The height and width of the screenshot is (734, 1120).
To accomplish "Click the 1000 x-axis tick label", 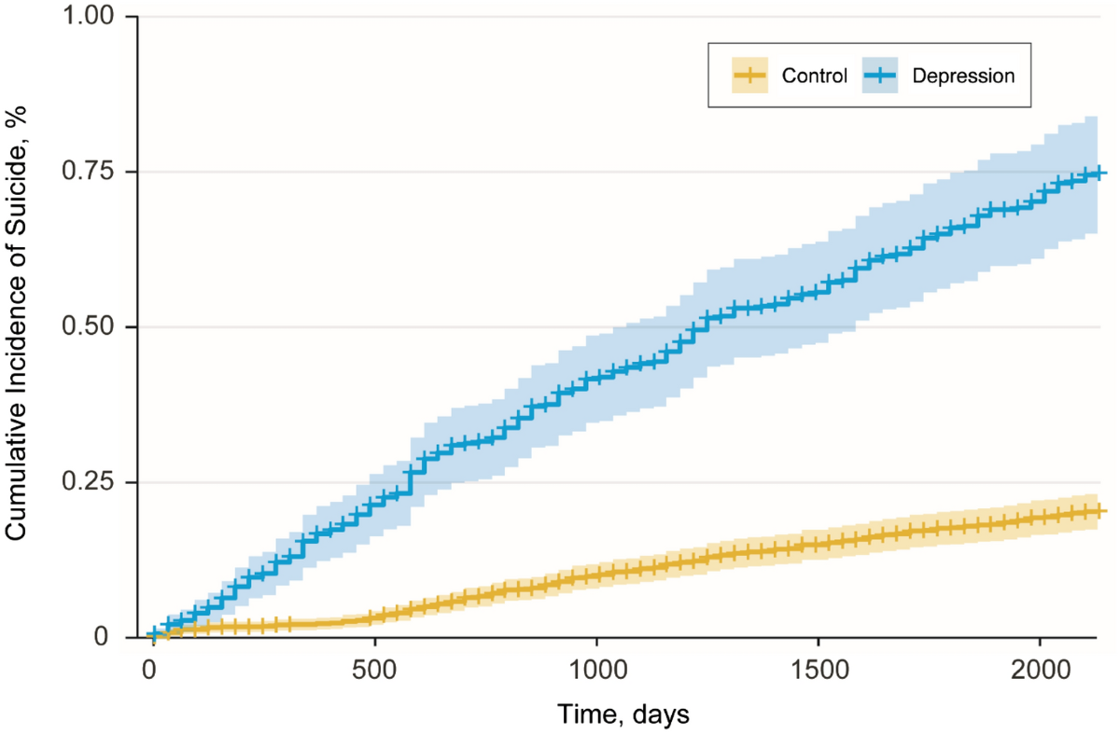I will coord(595,672).
